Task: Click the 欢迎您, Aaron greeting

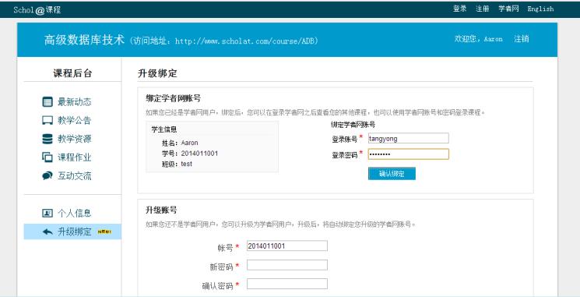Action: point(478,39)
